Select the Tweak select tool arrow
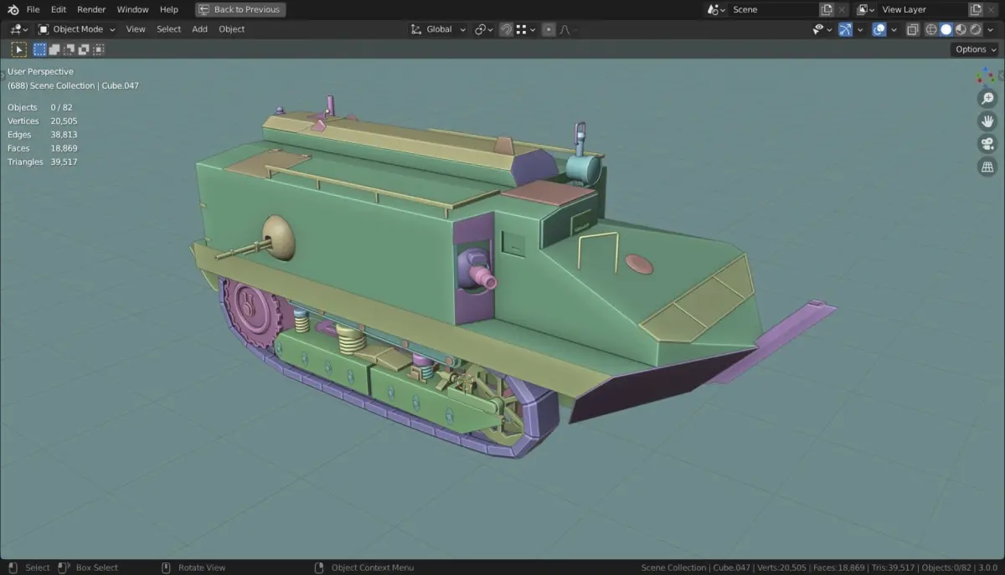The width and height of the screenshot is (1005, 575). (18, 49)
